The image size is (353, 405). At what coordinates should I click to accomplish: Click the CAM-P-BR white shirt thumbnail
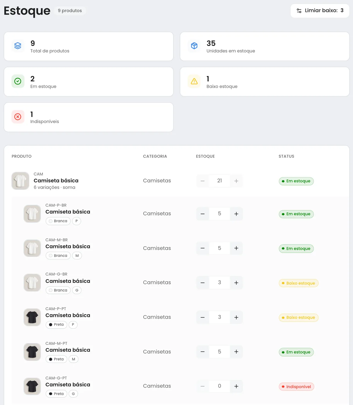tap(32, 214)
